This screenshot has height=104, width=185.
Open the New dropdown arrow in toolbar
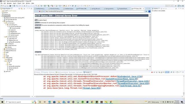tap(3, 6)
